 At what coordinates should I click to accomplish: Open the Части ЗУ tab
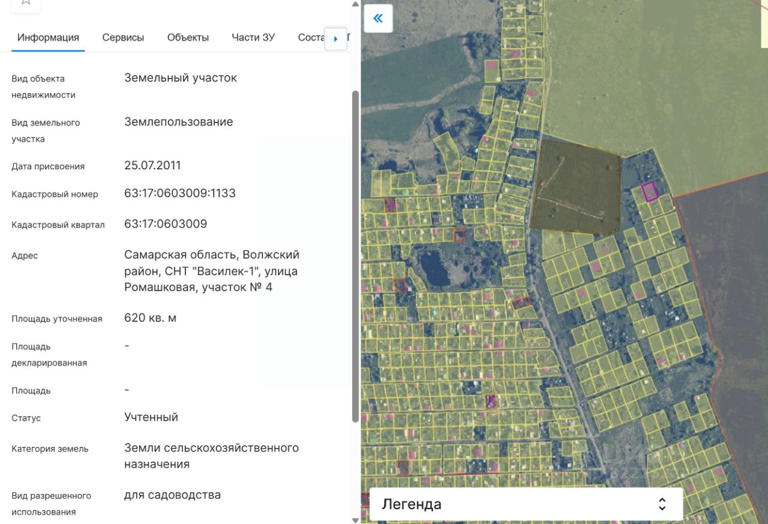253,37
